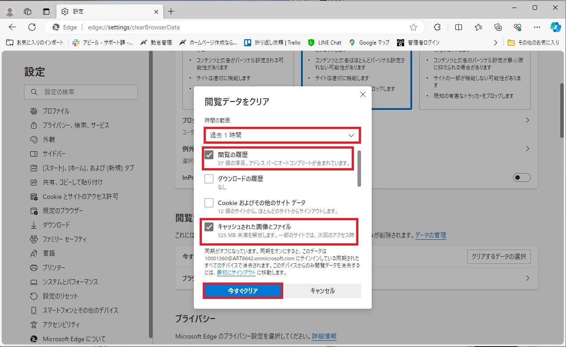Reload the page with refresh icon
The width and height of the screenshot is (566, 347).
pos(32,27)
